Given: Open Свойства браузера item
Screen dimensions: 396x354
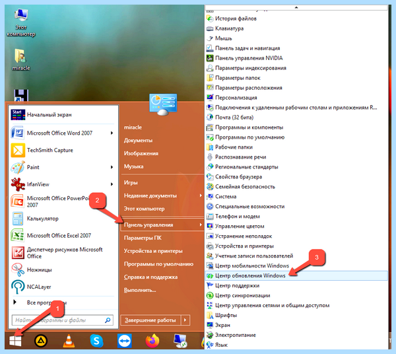Looking at the screenshot, I should point(296,177).
